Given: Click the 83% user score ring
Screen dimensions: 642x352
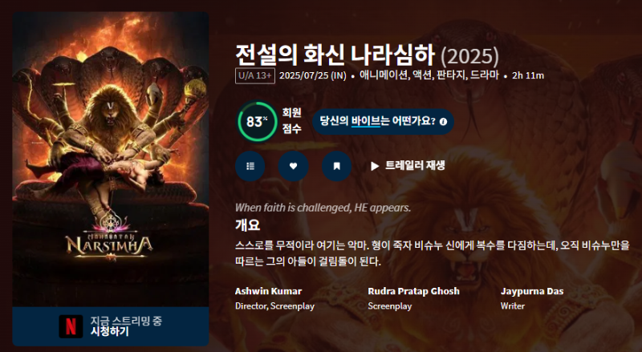Looking at the screenshot, I should coord(257,122).
